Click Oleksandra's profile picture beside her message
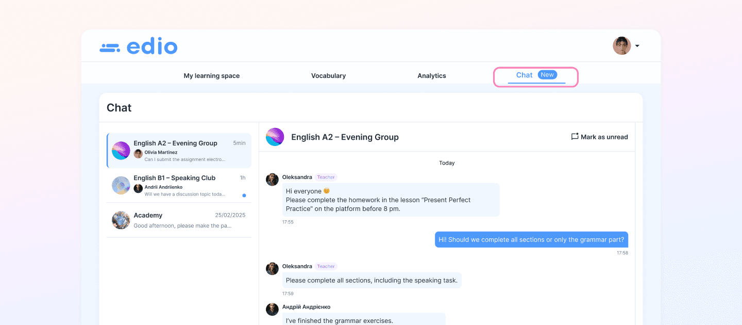Viewport: 742px width, 325px height. 272,180
